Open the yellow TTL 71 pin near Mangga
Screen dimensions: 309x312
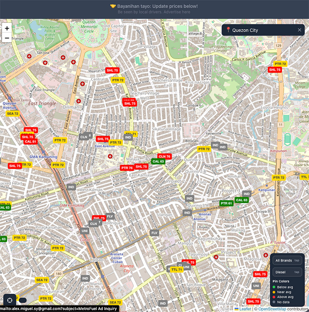tap(177, 270)
